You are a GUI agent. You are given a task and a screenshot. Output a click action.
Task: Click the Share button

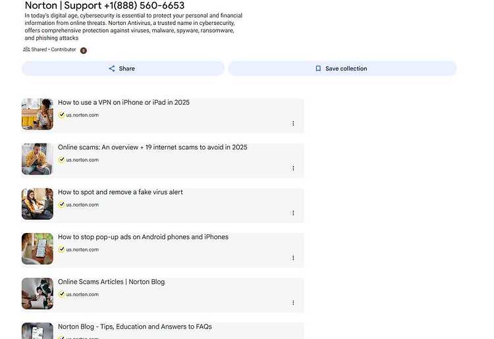123,68
